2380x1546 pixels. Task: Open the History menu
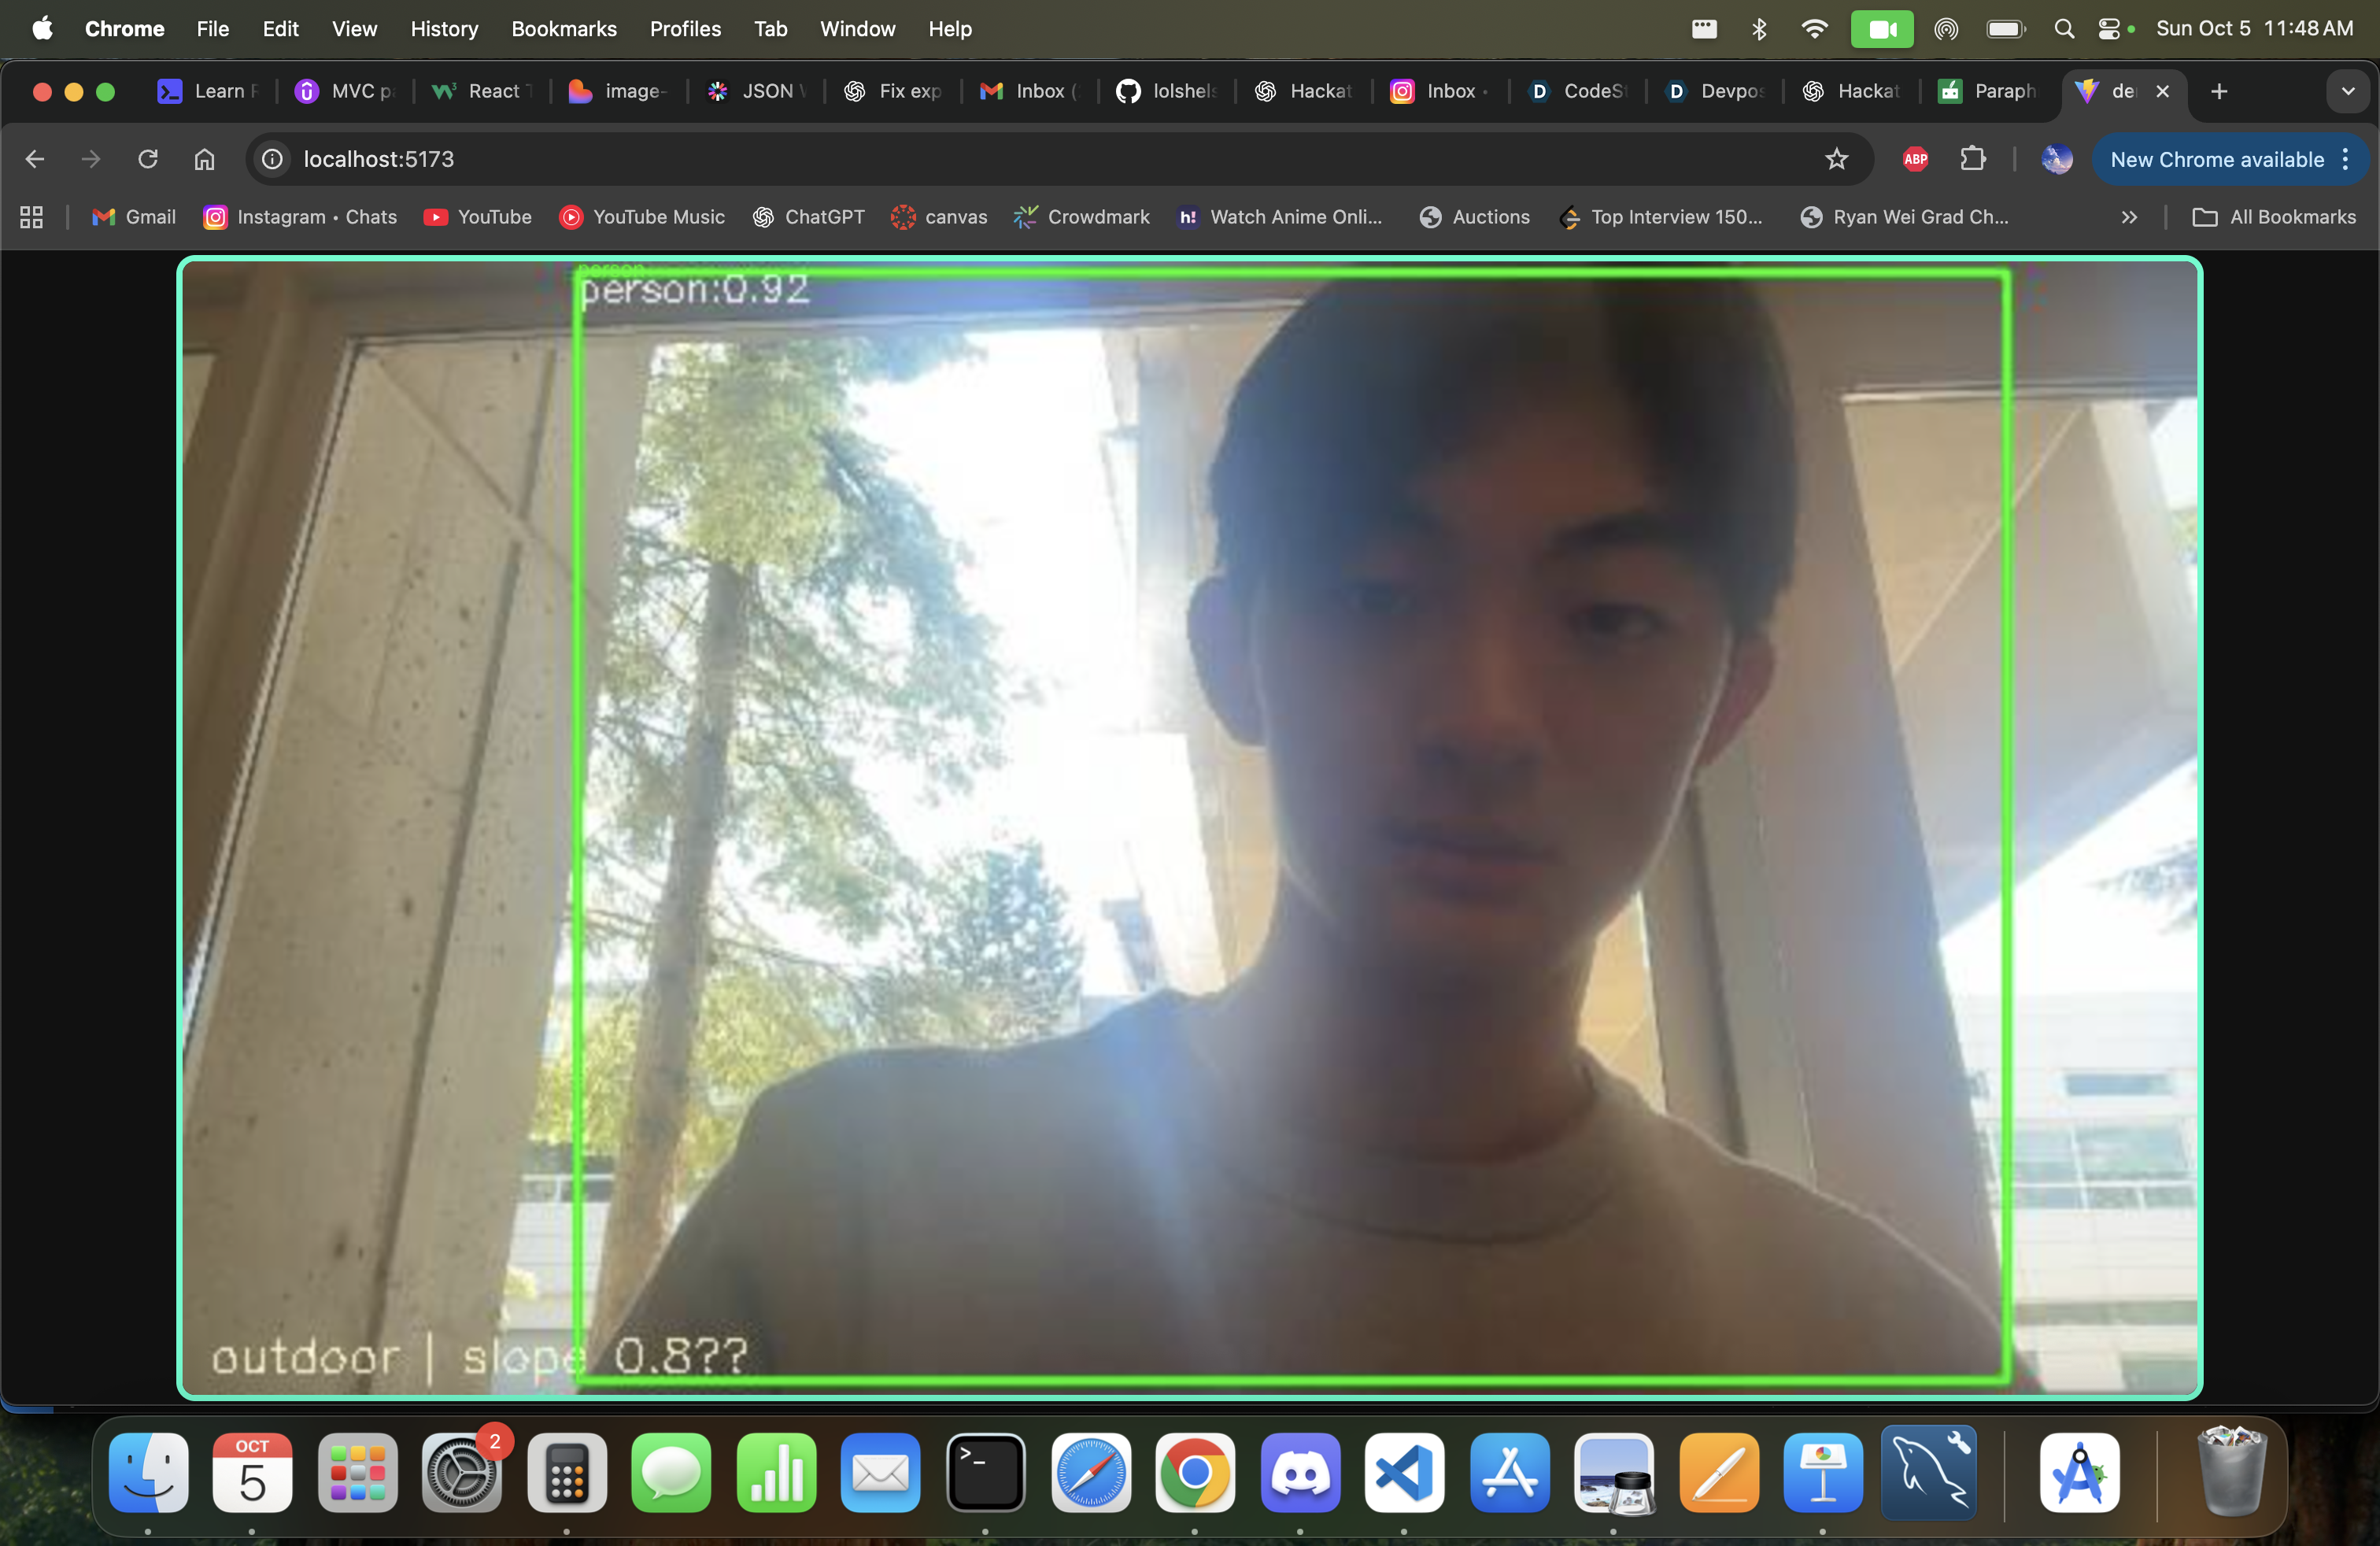tap(444, 29)
